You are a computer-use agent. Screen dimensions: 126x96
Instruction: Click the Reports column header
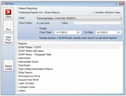pyautogui.click(x=68, y=43)
